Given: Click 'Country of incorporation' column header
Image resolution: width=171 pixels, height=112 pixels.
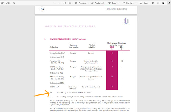Looking at the screenshot, I should (74, 46).
